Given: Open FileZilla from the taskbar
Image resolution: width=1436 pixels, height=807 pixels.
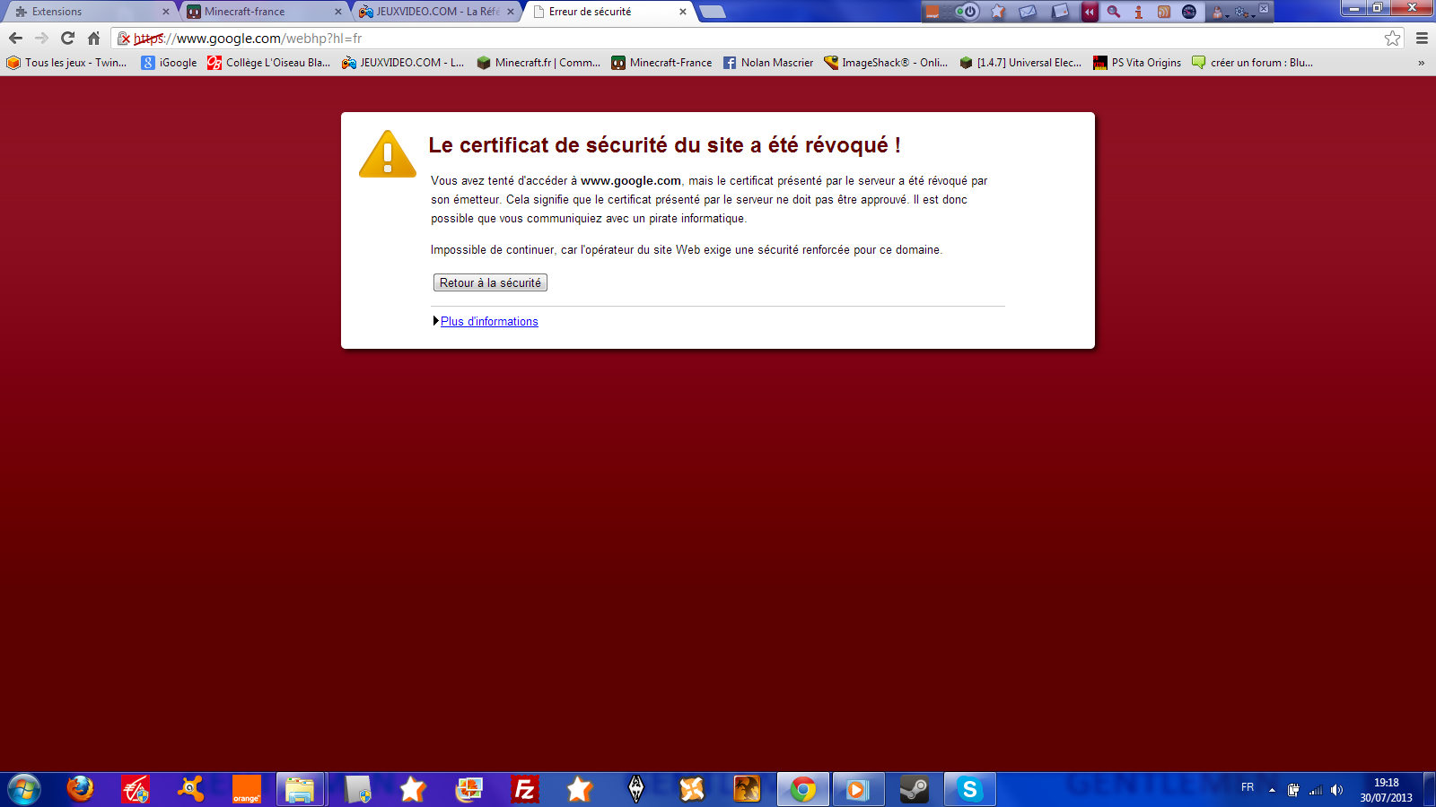Looking at the screenshot, I should point(524,789).
